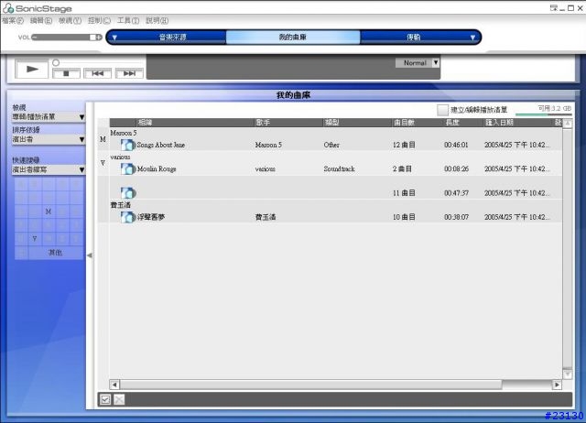Click the Soundtrack genre cell
This screenshot has height=423, width=586.
click(x=340, y=168)
